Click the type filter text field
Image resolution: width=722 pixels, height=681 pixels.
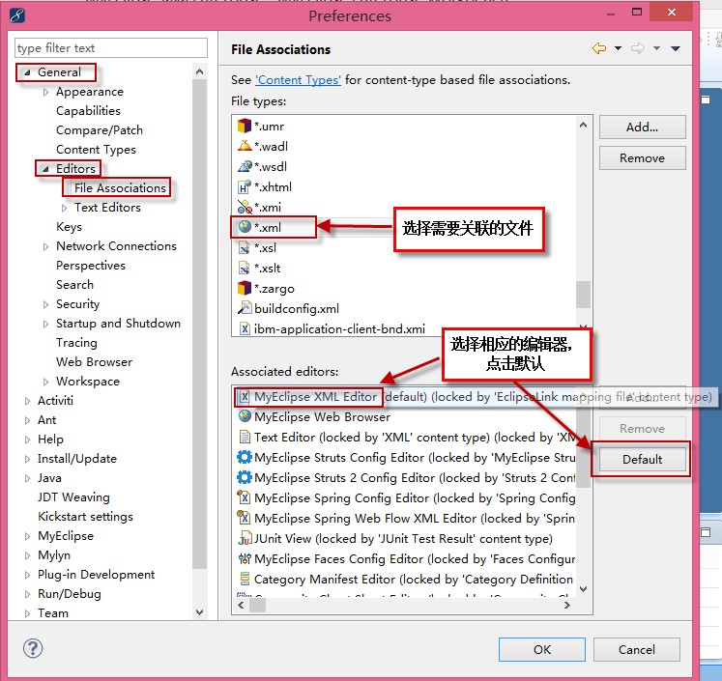[x=111, y=48]
